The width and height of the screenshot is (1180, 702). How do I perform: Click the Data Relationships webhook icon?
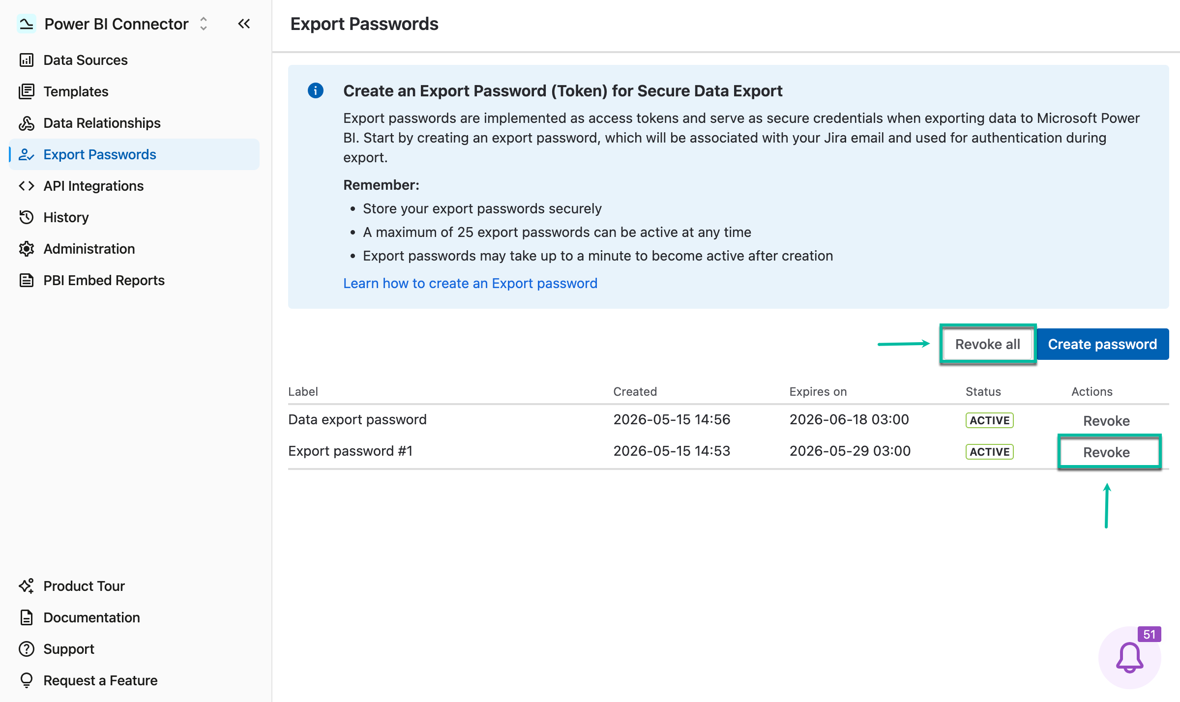[27, 123]
